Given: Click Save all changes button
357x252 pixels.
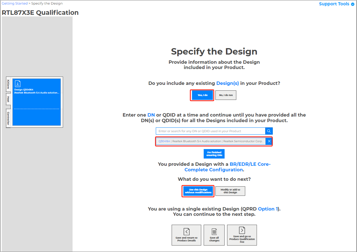Looking at the screenshot, I should [214, 235].
